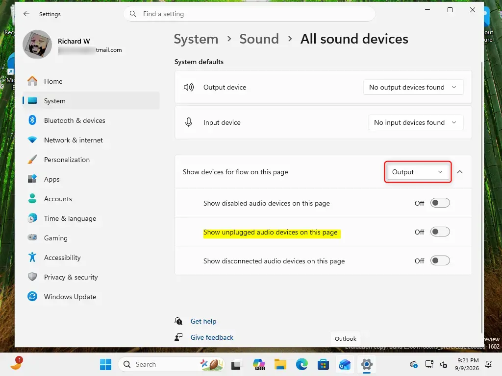Viewport: 502px width, 376px height.
Task: Toggle Show disabled audio devices switch
Action: coord(440,203)
